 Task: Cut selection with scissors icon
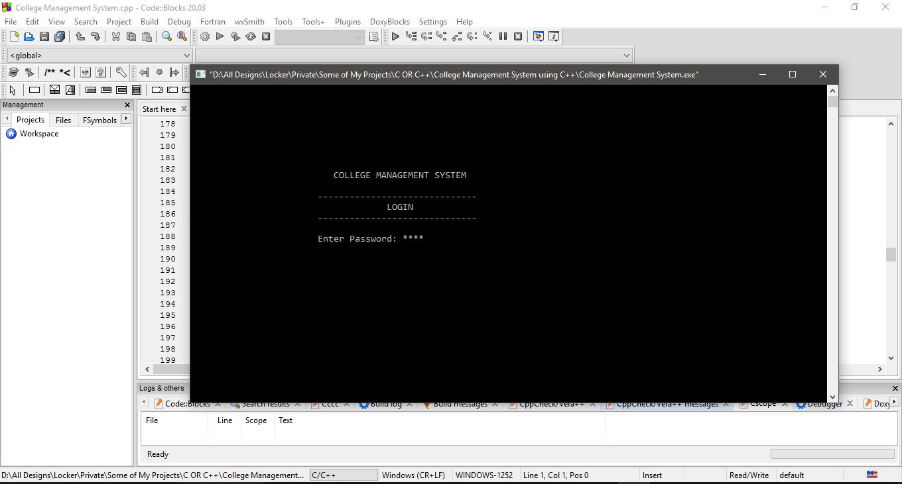pyautogui.click(x=116, y=37)
